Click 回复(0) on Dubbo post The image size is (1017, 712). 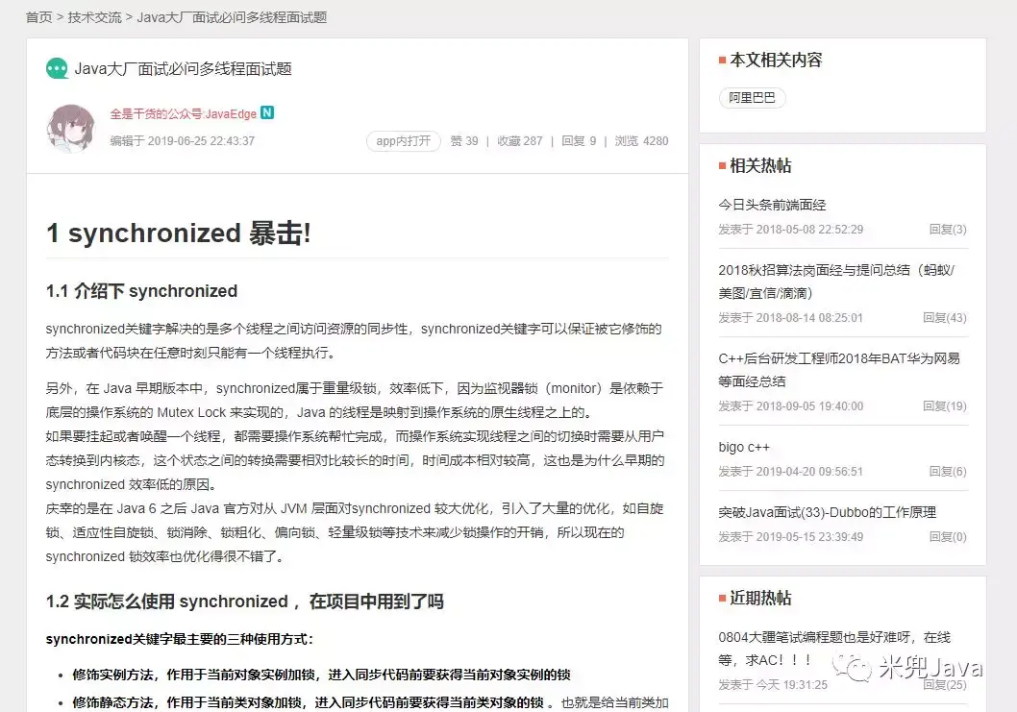tap(948, 537)
